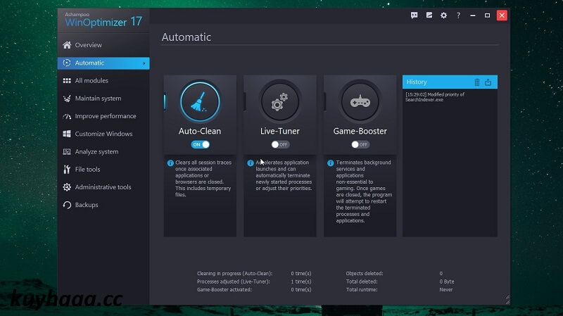Open the feedback chat icon in title bar
The height and width of the screenshot is (316, 563).
pyautogui.click(x=414, y=15)
